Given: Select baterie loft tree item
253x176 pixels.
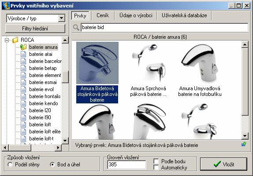Looking at the screenshot, I should tap(40, 125).
